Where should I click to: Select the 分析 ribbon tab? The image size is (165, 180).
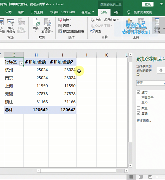point(104,12)
